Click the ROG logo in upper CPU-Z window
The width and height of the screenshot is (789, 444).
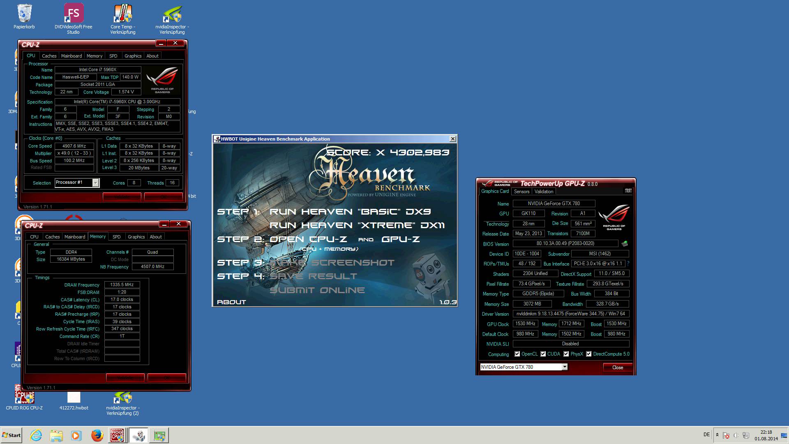162,80
